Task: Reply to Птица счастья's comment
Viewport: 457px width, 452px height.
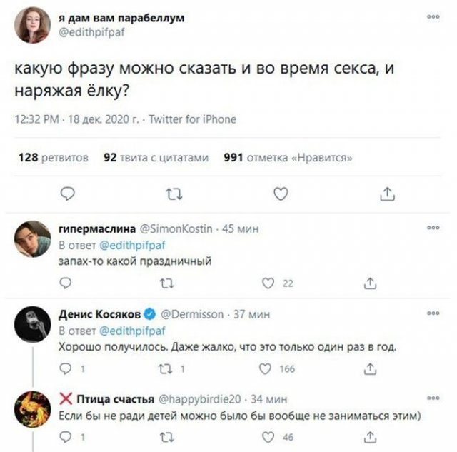Action: pyautogui.click(x=65, y=438)
